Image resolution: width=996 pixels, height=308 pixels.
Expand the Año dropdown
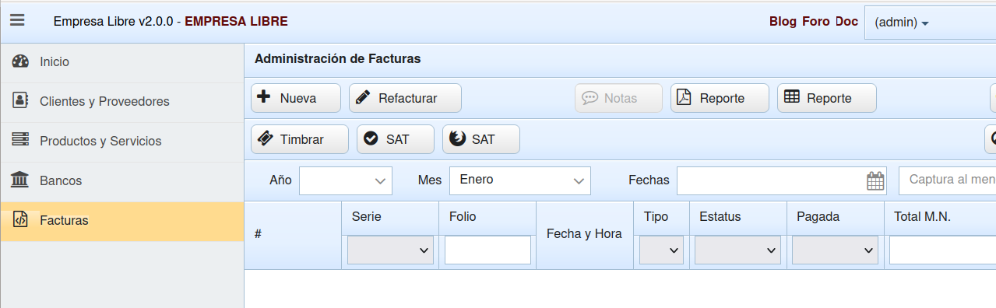[346, 180]
